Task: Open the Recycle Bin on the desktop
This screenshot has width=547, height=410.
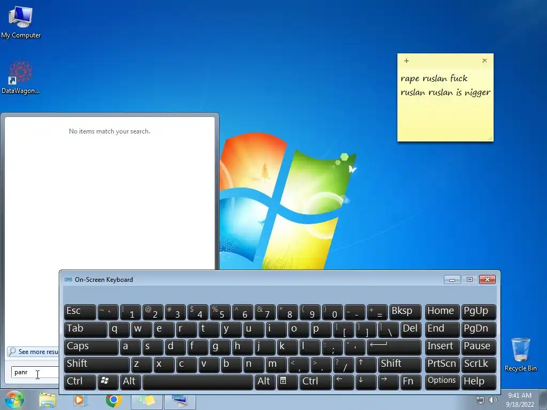Action: pyautogui.click(x=520, y=354)
